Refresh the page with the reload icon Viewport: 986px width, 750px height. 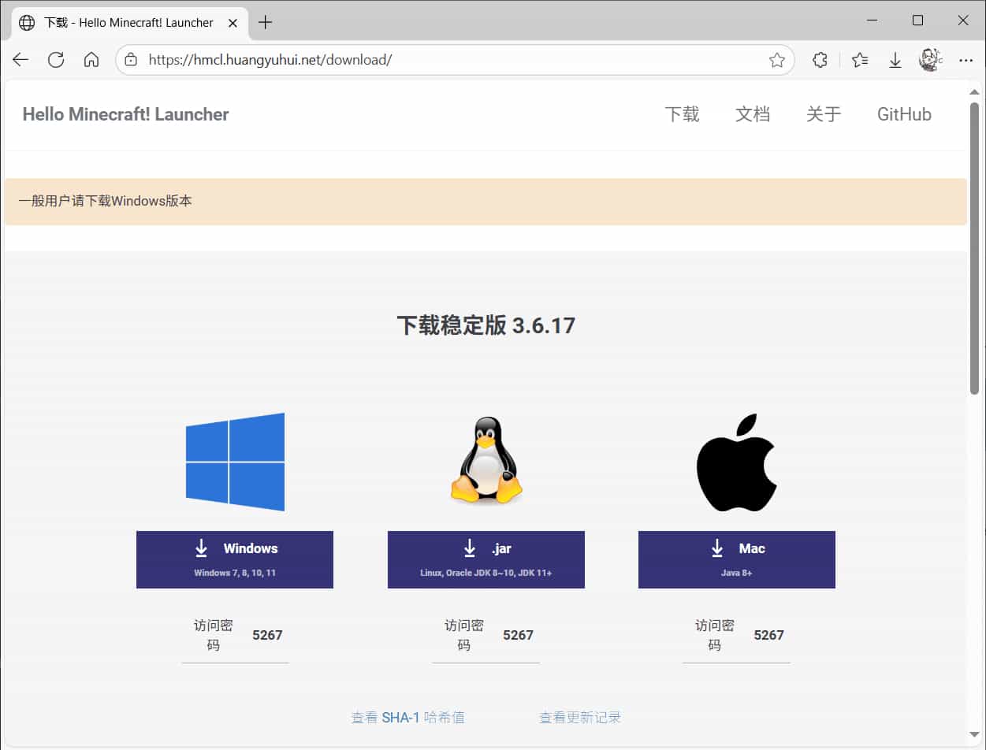tap(56, 60)
